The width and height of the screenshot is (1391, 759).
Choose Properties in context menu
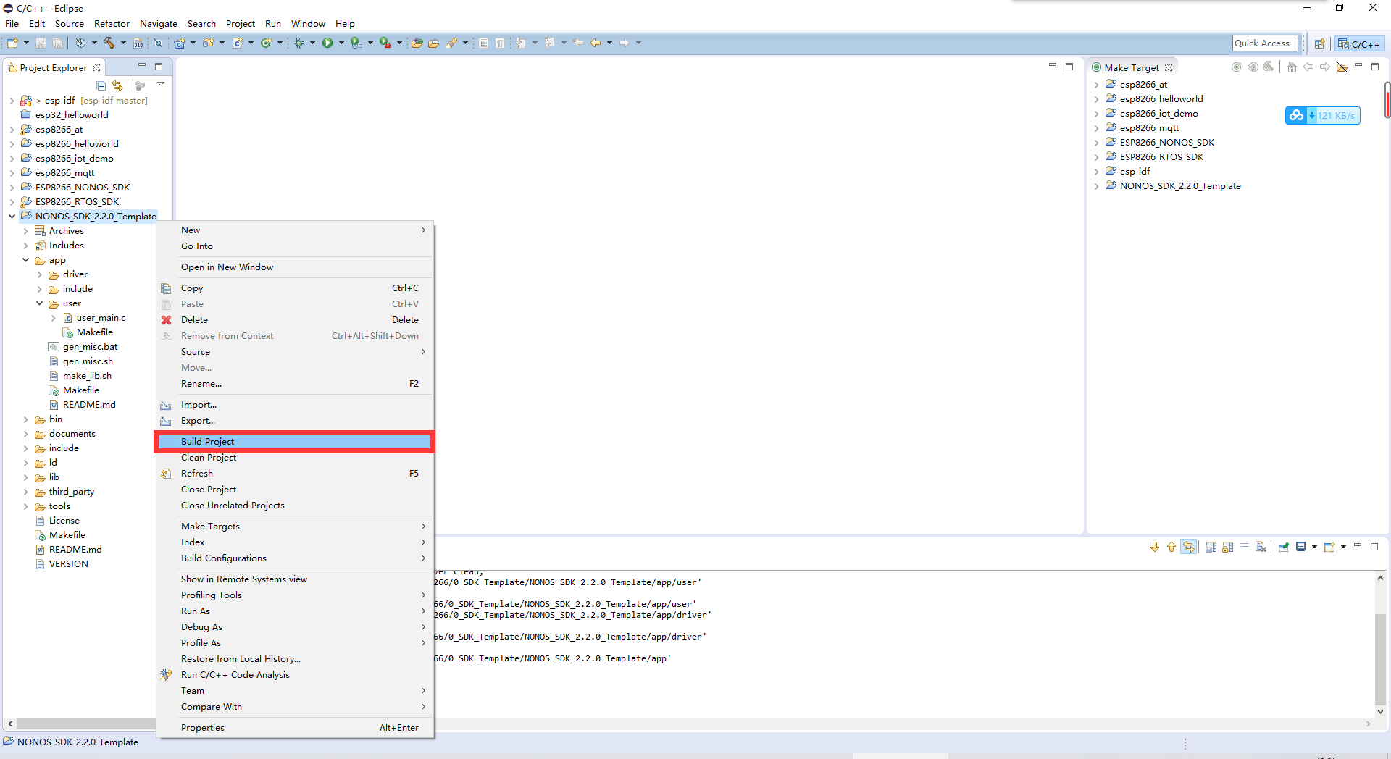coord(294,728)
